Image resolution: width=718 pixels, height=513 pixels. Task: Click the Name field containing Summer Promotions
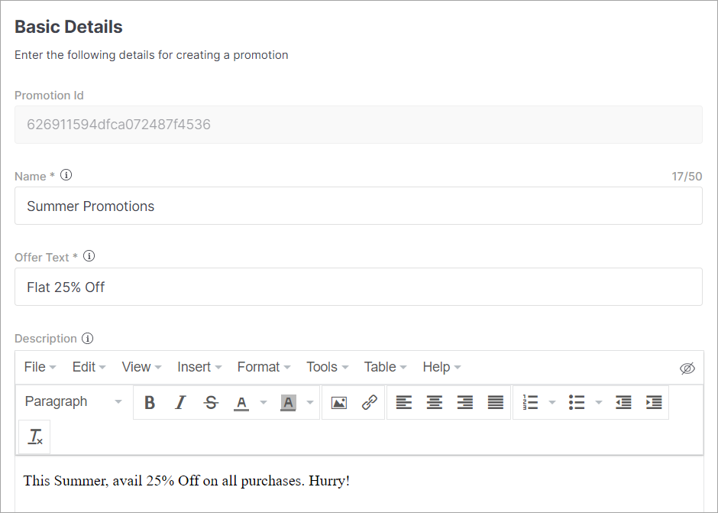coord(358,206)
